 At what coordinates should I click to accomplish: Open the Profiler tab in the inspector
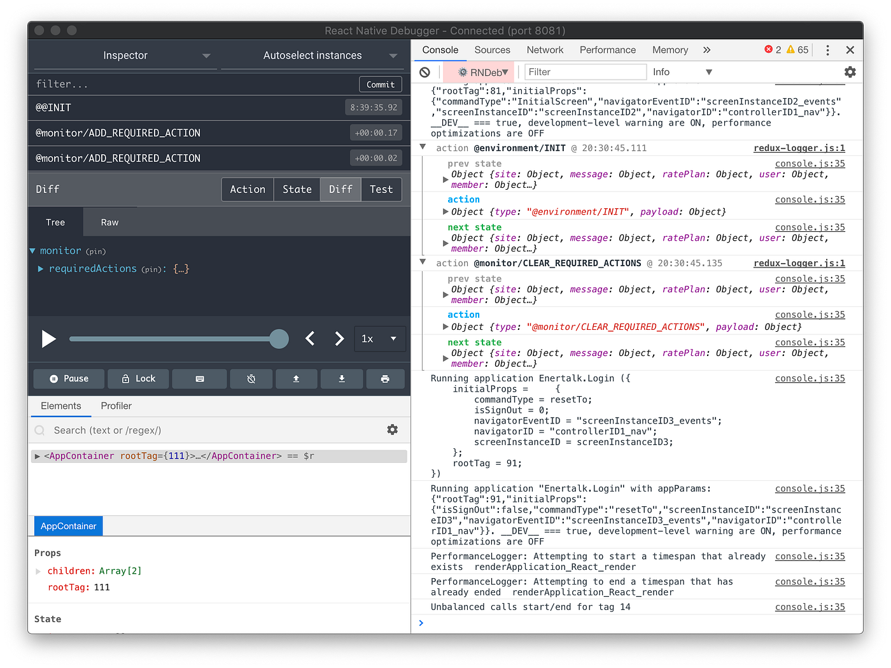(116, 406)
